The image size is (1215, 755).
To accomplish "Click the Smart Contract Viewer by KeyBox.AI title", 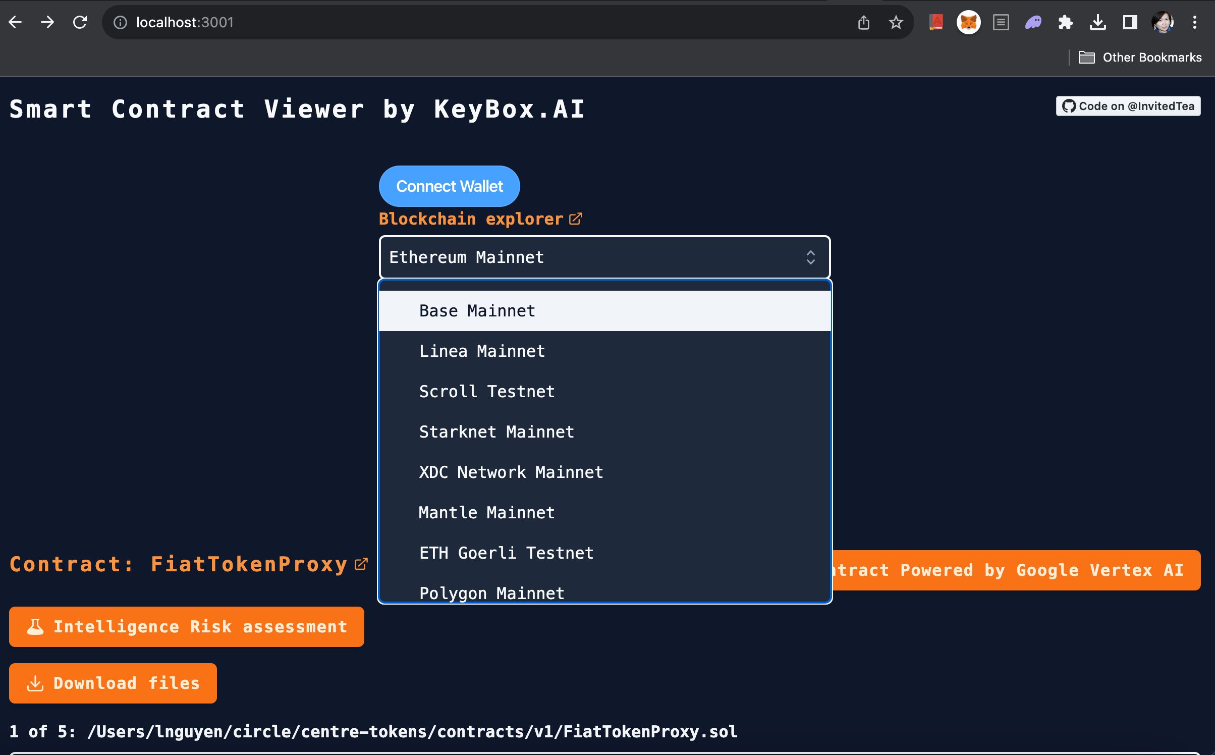I will [x=297, y=109].
